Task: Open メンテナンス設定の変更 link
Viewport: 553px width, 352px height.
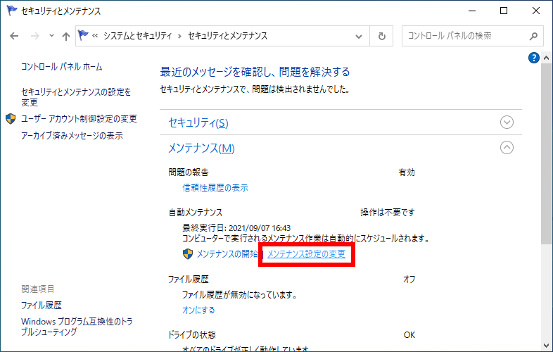Action: tap(307, 254)
